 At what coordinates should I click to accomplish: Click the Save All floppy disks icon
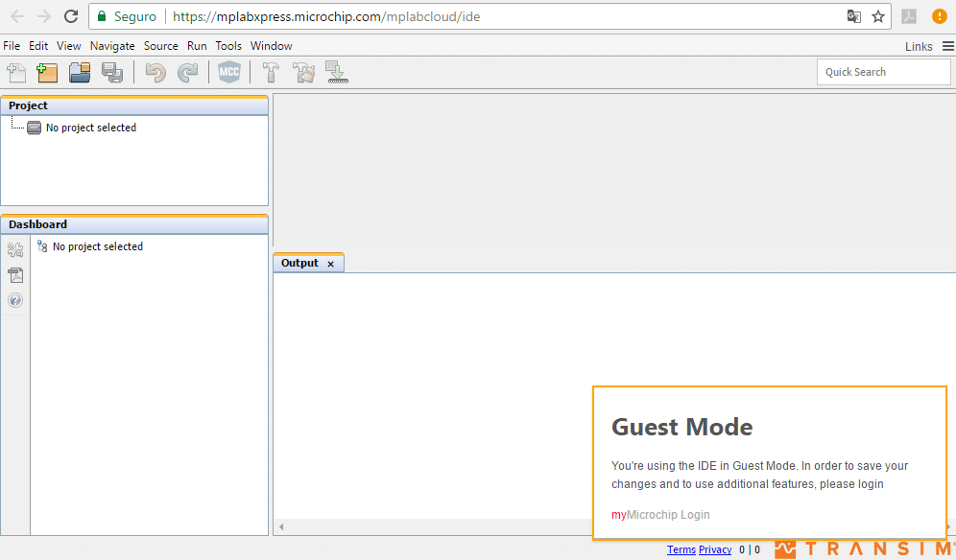(111, 72)
